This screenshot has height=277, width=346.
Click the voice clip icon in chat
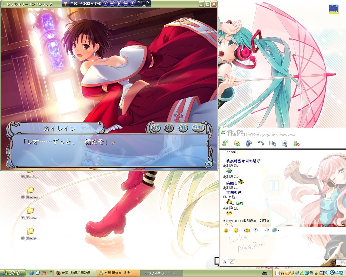[256, 230]
